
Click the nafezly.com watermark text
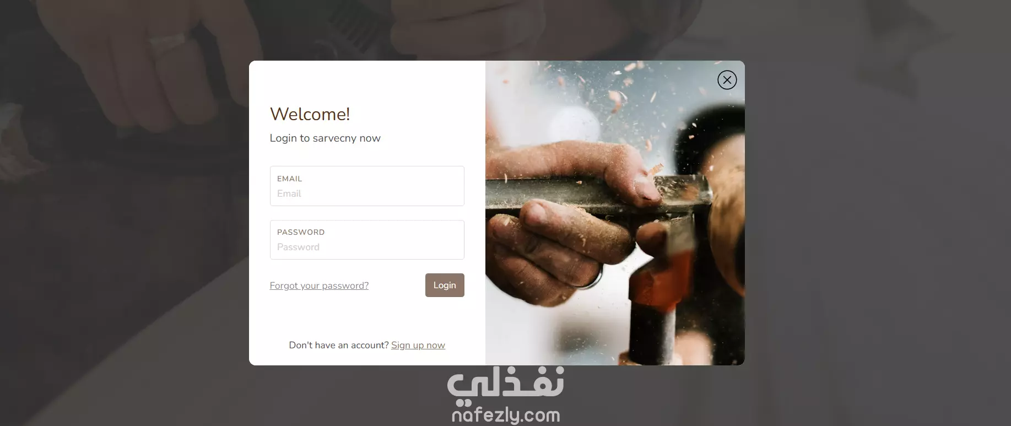click(506, 415)
